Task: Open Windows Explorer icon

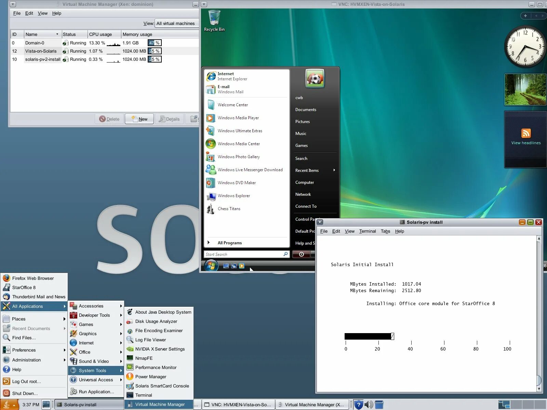Action: click(x=211, y=196)
